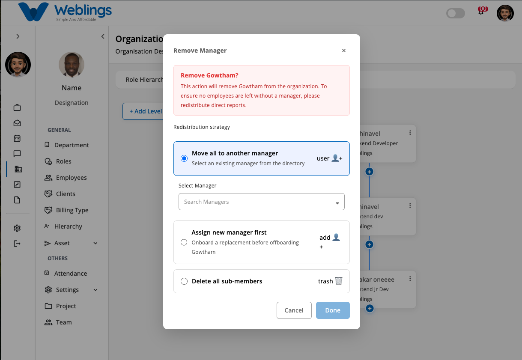Expand the Settings submenu in sidebar
Screen dimensions: 522x360
[95, 290]
